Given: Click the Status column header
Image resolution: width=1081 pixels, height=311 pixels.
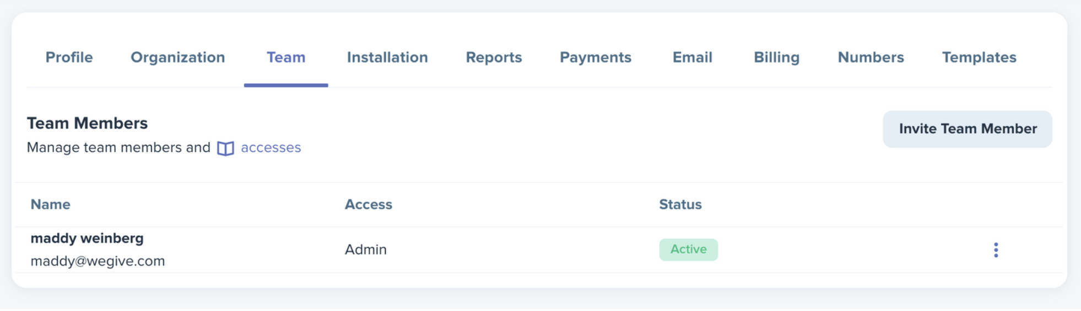Looking at the screenshot, I should 680,204.
